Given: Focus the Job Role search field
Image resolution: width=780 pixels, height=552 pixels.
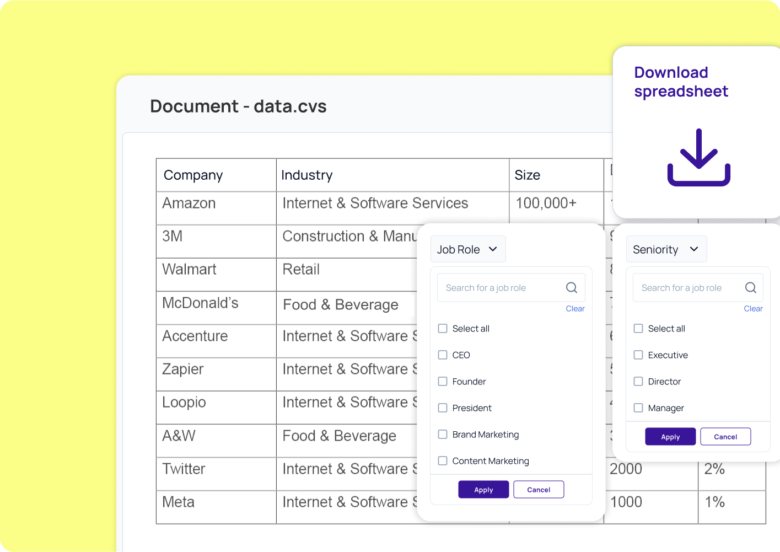Looking at the screenshot, I should click(x=511, y=288).
